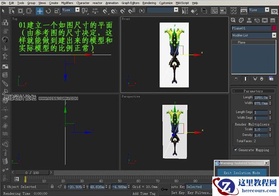The height and width of the screenshot is (196, 279).
Task: Activate the Select and Move tool
Action: pos(39,11)
